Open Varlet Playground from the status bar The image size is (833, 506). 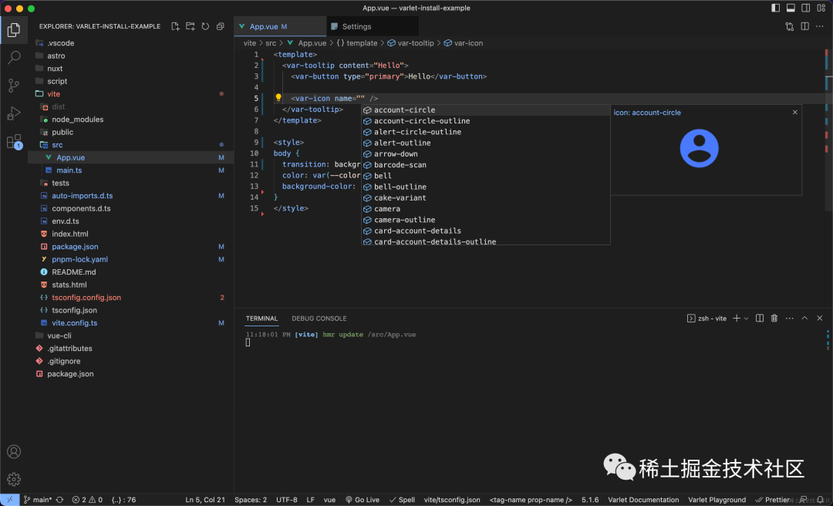pos(717,500)
